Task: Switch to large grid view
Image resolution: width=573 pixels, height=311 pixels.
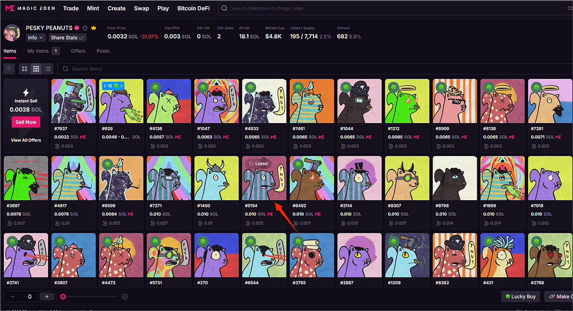Action: pos(25,68)
